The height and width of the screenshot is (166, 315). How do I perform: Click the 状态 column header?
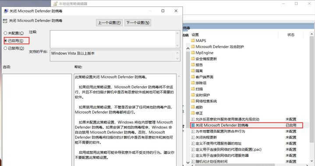tap(291, 35)
